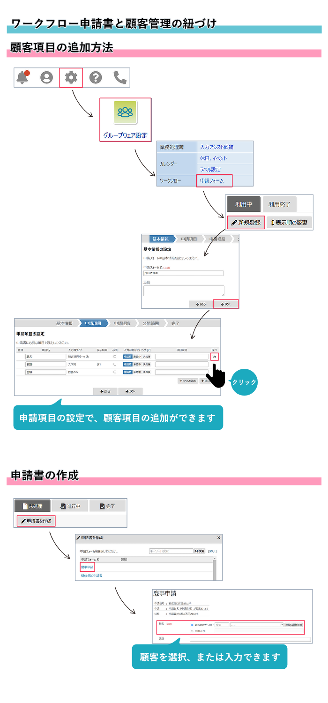Check the 必須 checkbox for 顧客 row
Screen dimensions: 328x703
tap(115, 357)
